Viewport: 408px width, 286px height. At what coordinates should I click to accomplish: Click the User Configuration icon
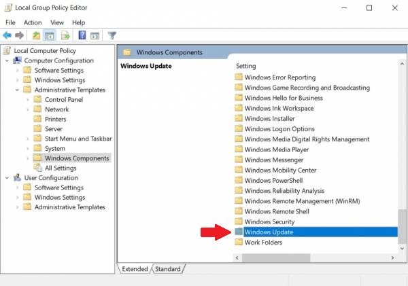tap(18, 177)
